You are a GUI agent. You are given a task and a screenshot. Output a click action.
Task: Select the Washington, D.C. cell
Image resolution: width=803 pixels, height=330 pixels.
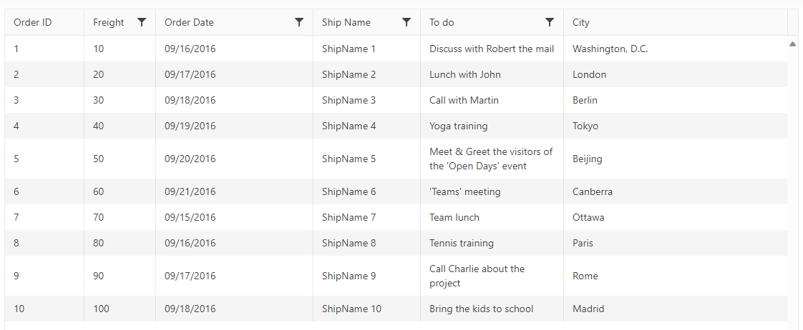click(x=676, y=49)
